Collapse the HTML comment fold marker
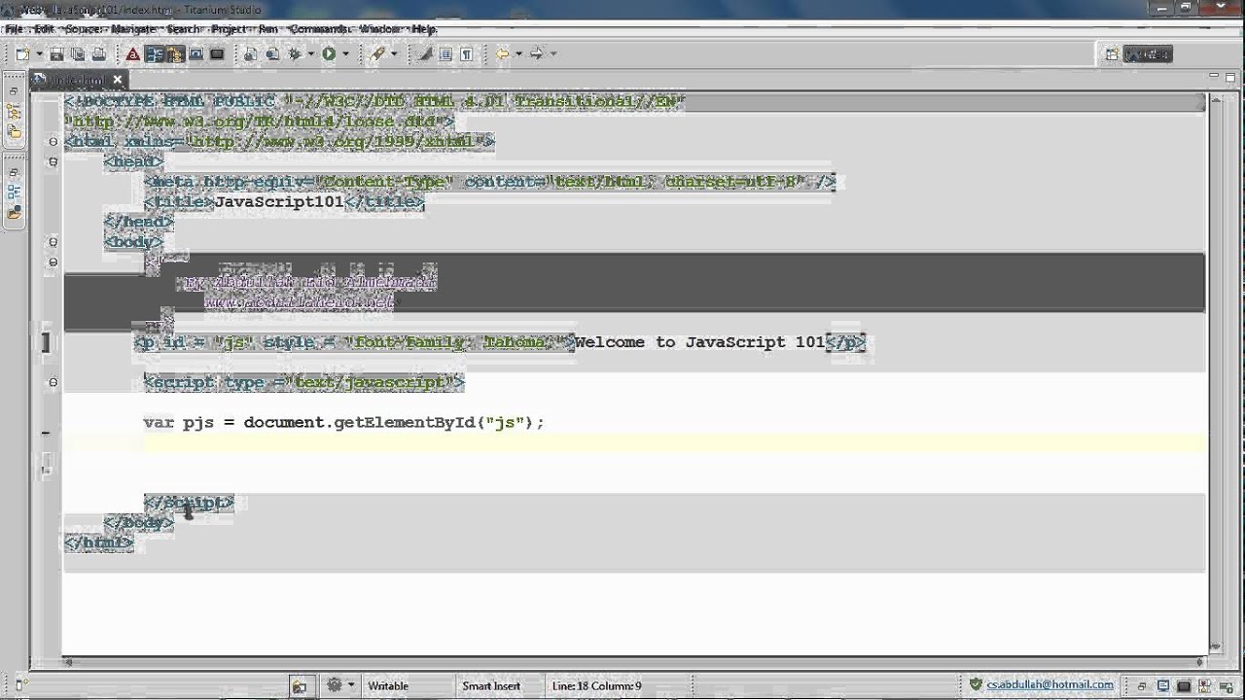 click(x=53, y=262)
